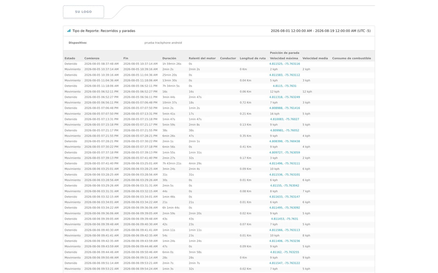
Task: Click max speed value 12 kph
Action: [x=275, y=92]
